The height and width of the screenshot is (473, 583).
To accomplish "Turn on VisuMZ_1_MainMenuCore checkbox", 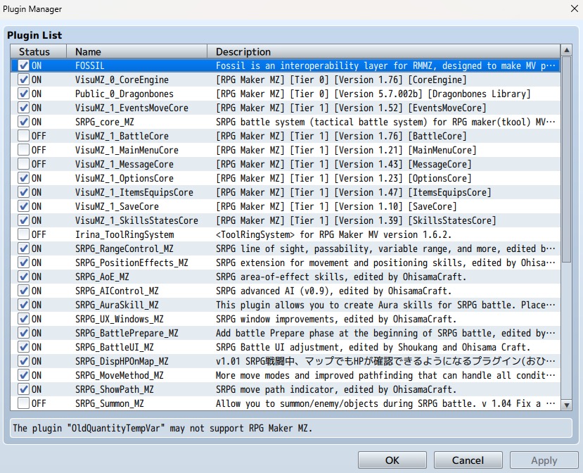I will pos(23,150).
